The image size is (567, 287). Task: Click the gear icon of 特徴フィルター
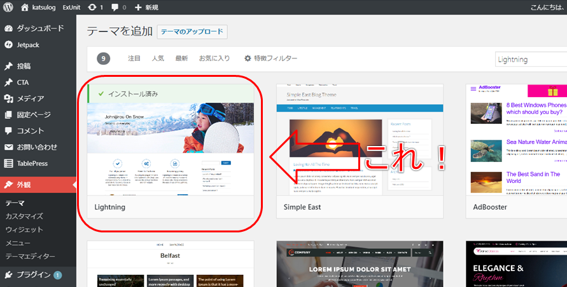pos(248,58)
